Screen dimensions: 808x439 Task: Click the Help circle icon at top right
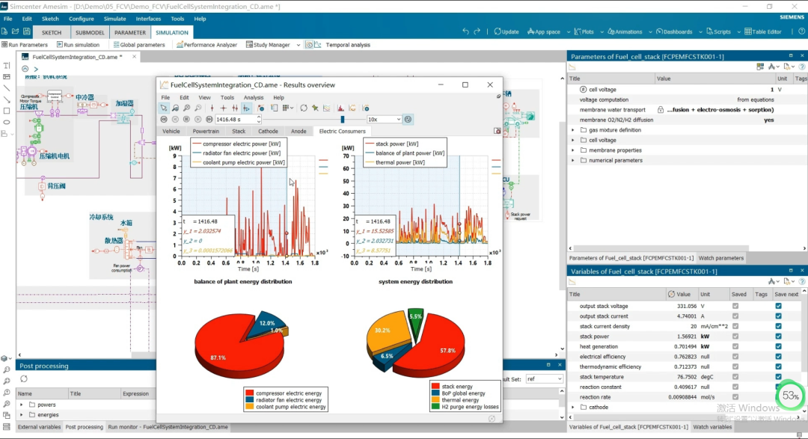click(802, 31)
